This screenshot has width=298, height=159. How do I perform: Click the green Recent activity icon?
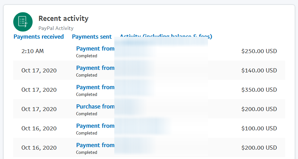[23, 22]
